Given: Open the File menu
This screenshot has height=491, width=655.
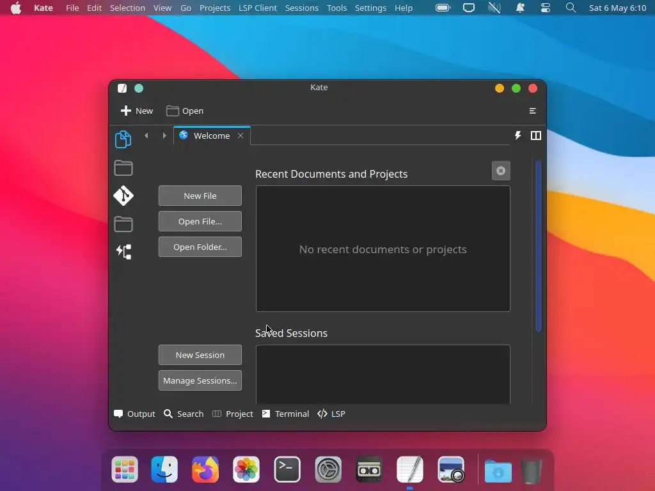Looking at the screenshot, I should tap(72, 8).
